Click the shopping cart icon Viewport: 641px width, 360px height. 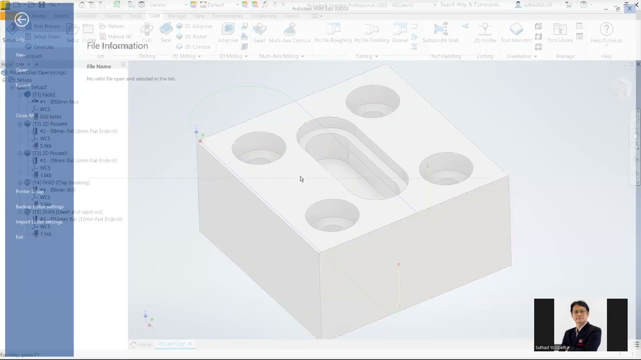click(569, 5)
